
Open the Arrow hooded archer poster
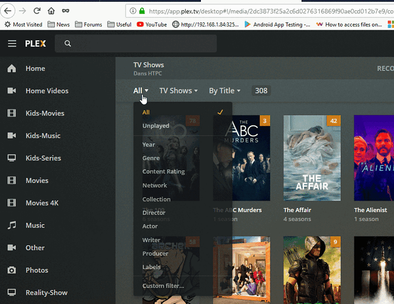coord(312,270)
